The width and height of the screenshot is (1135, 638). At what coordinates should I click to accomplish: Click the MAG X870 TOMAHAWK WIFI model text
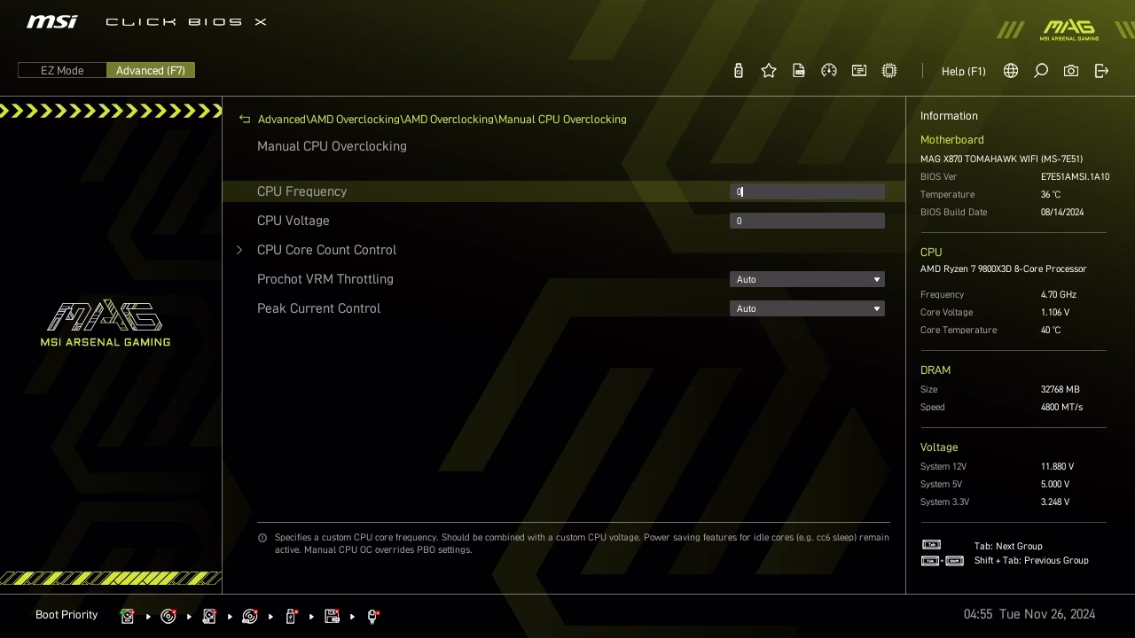pyautogui.click(x=1001, y=159)
